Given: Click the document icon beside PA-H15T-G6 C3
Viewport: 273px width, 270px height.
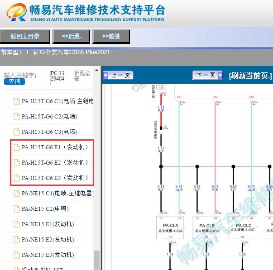Looking at the screenshot, I should pyautogui.click(x=17, y=132).
